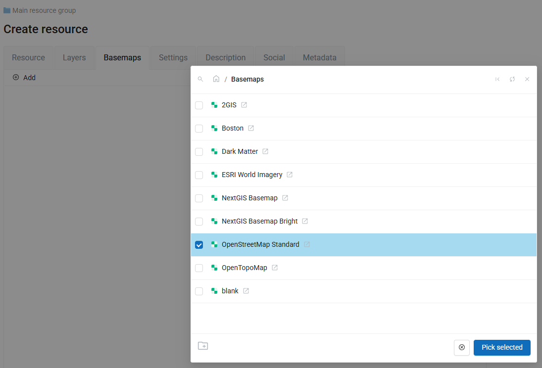Open the Metadata tab
The width and height of the screenshot is (542, 368).
coord(319,58)
